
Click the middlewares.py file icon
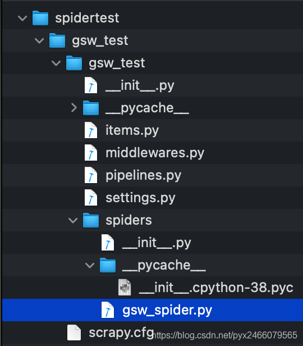pos(91,153)
